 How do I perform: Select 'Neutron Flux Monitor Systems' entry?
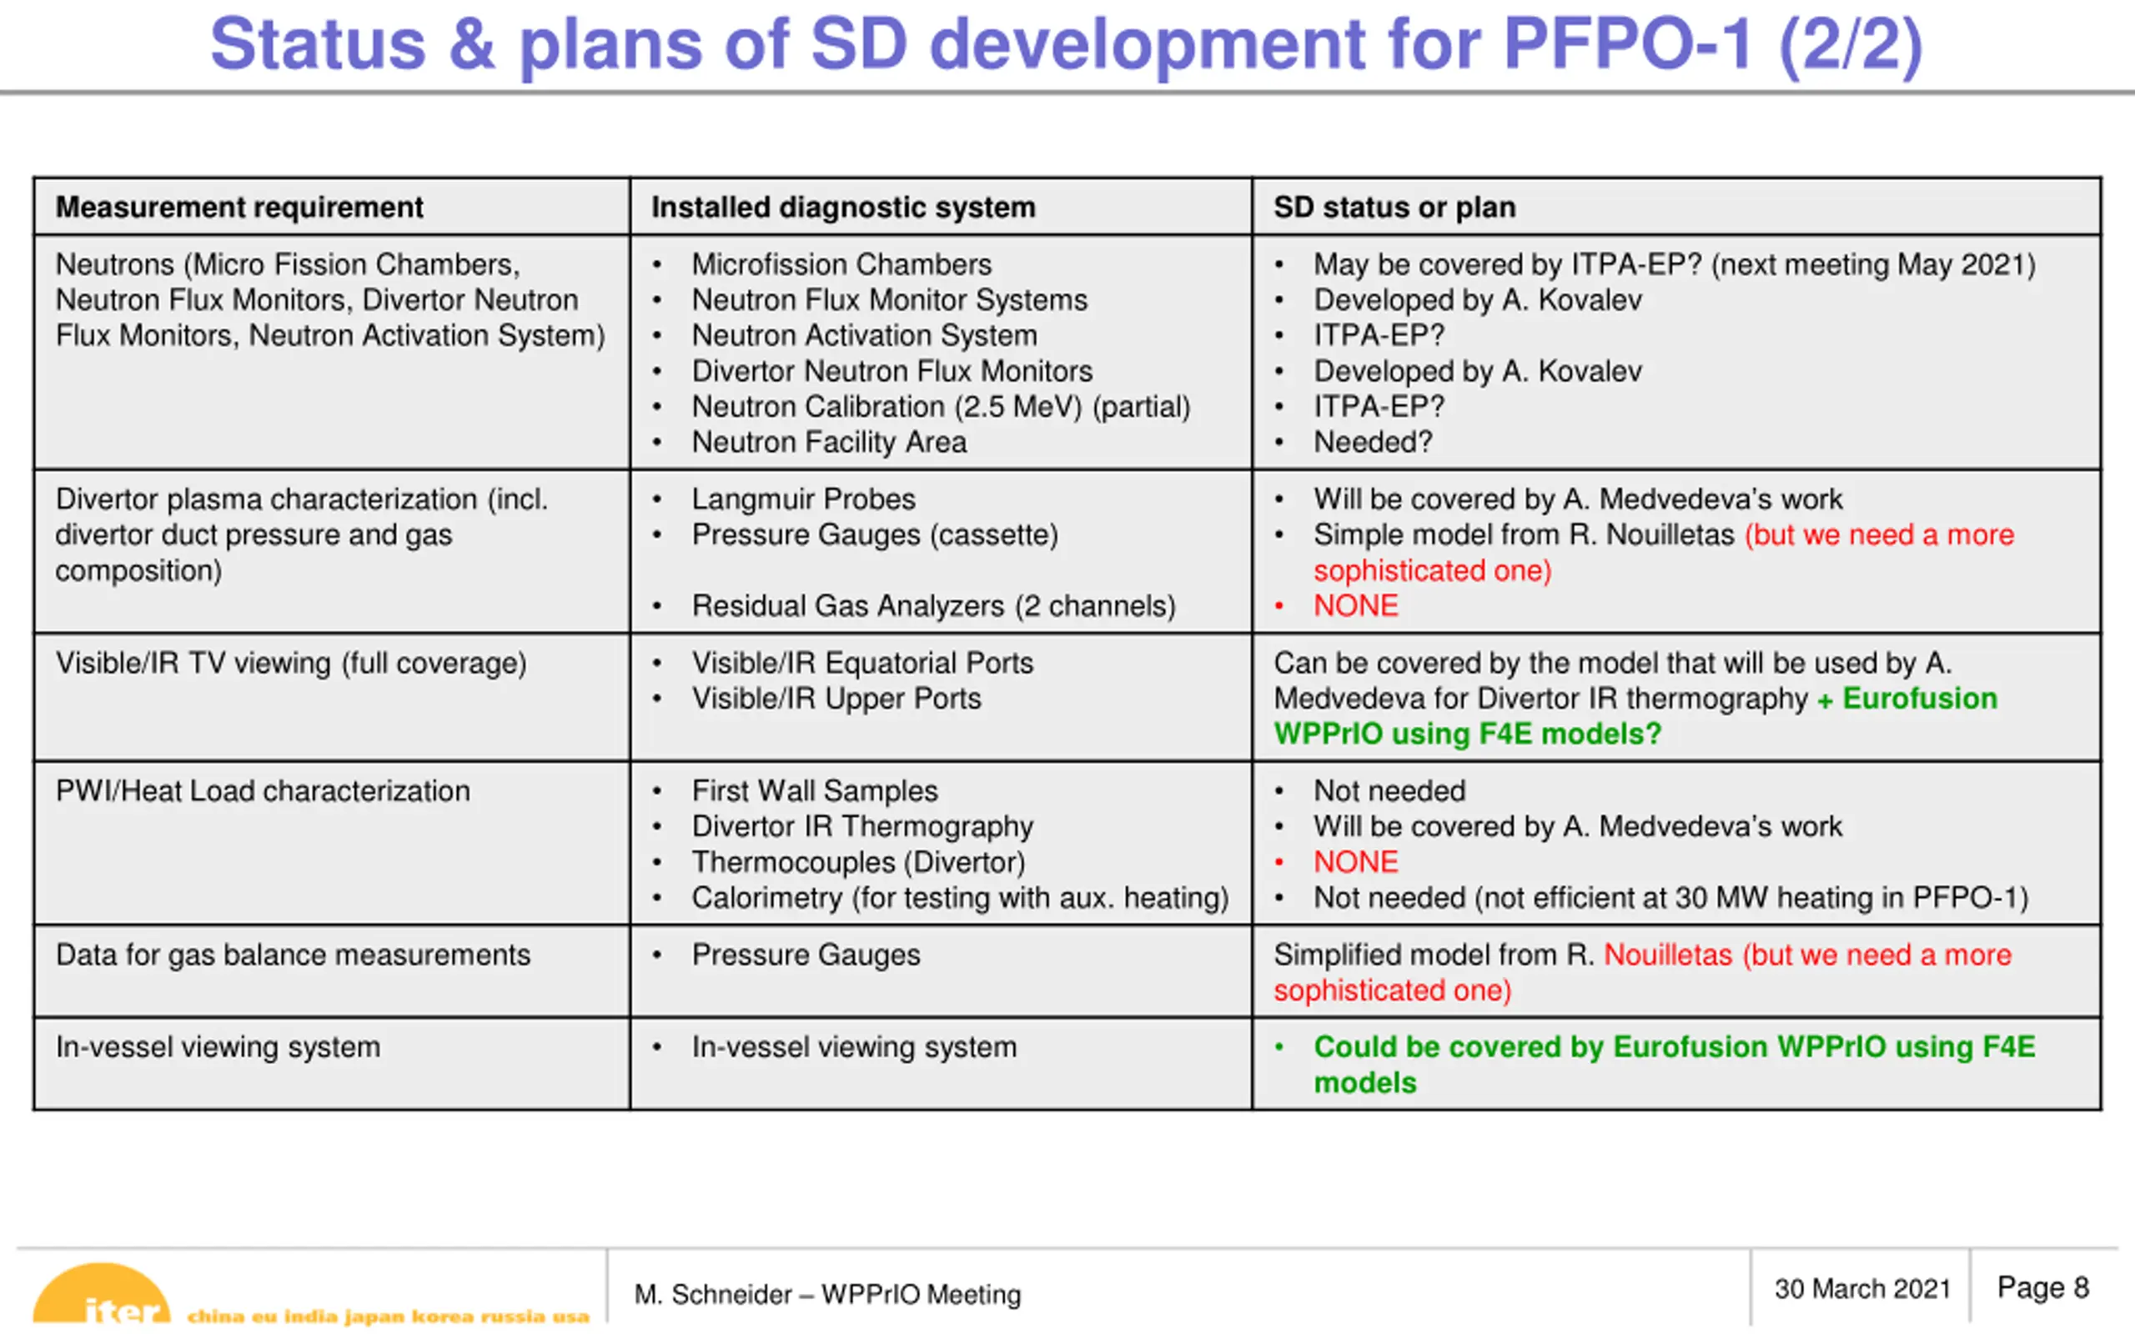coord(889,300)
